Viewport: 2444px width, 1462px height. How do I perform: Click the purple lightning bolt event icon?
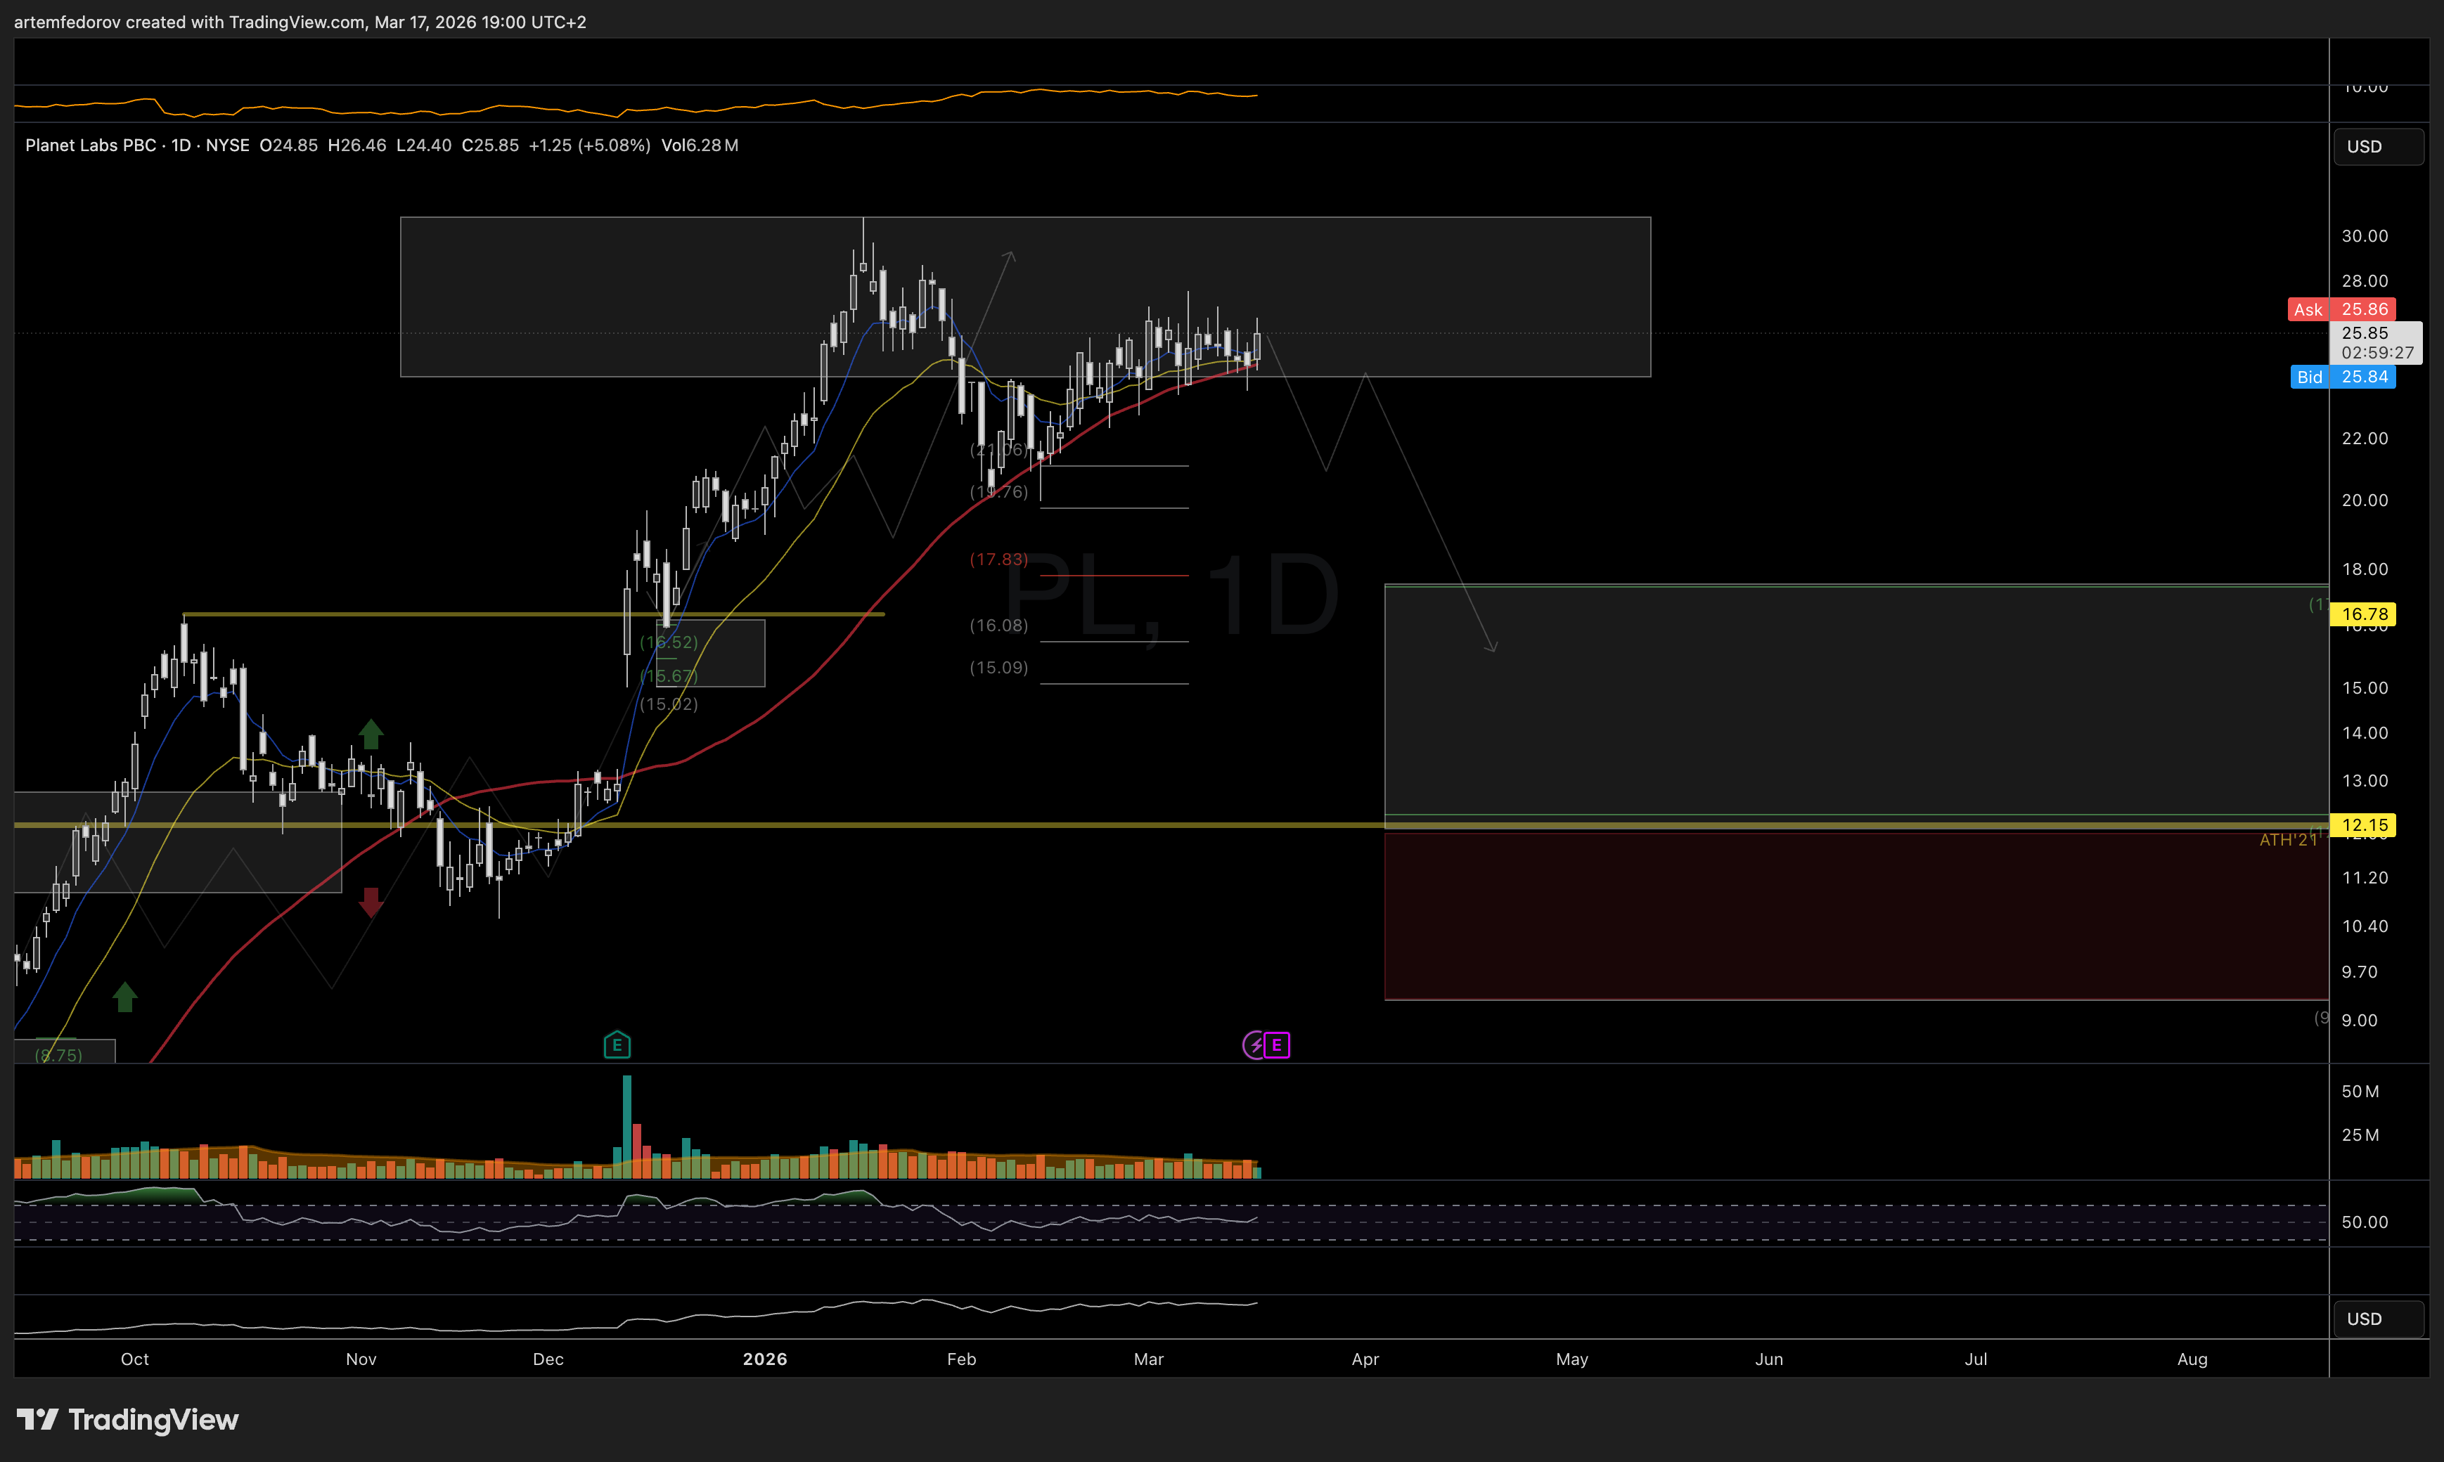tap(1254, 1045)
